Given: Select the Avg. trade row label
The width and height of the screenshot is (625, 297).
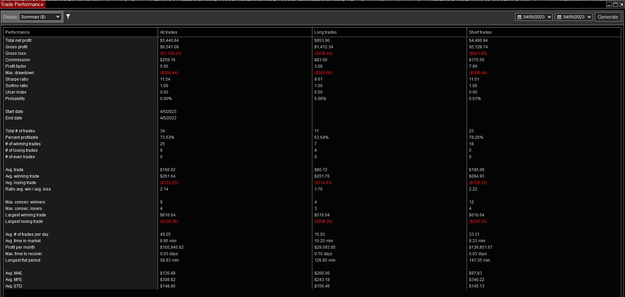Looking at the screenshot, I should coord(14,170).
